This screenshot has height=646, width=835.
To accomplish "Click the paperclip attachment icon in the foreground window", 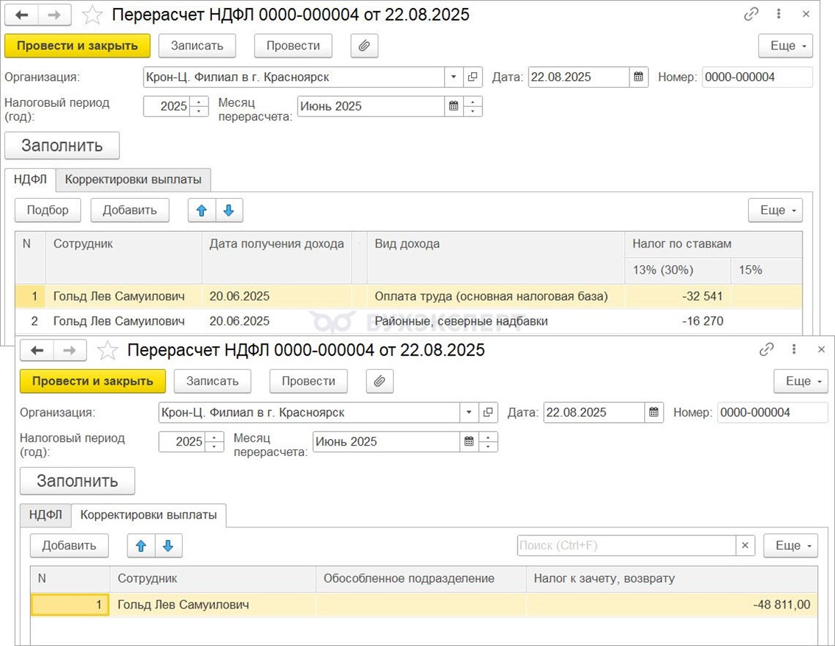I will [x=379, y=381].
